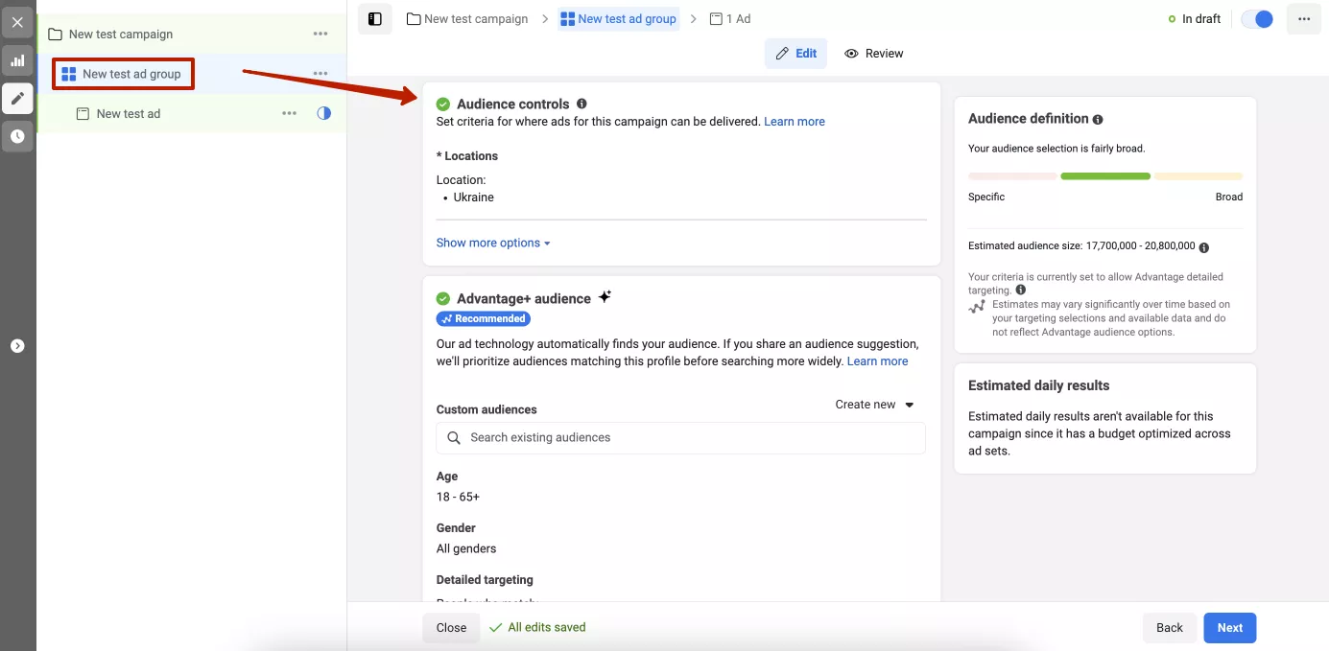Viewport: 1329px width, 651px height.
Task: Open the bar chart performance icon
Action: pos(17,60)
